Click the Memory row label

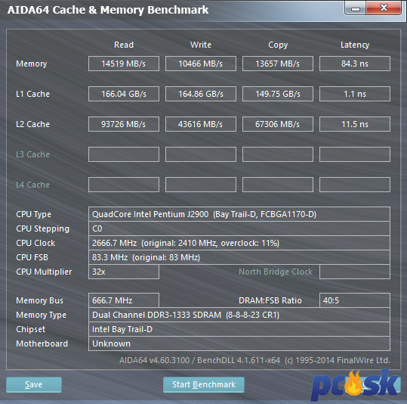(32, 64)
